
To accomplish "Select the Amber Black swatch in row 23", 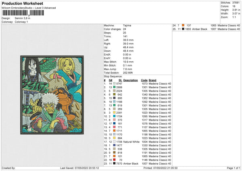I will (x=114, y=163).
